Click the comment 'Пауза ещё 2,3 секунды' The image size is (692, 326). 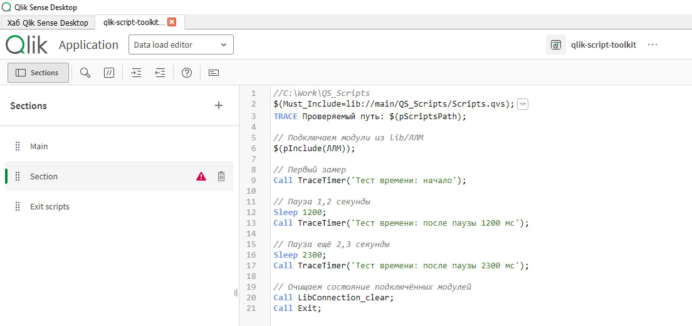(x=332, y=244)
